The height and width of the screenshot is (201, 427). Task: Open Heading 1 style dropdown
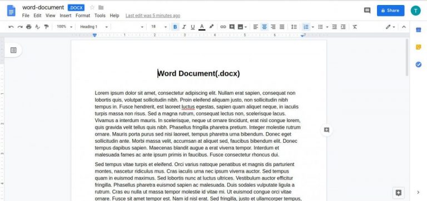93,27
